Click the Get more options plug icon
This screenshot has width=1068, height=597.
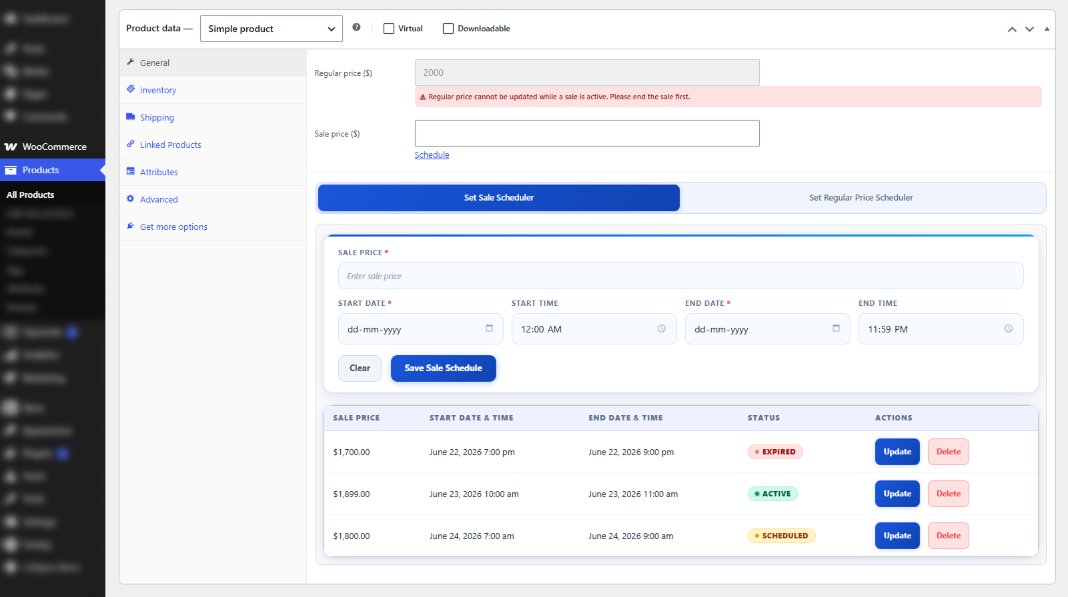(131, 226)
